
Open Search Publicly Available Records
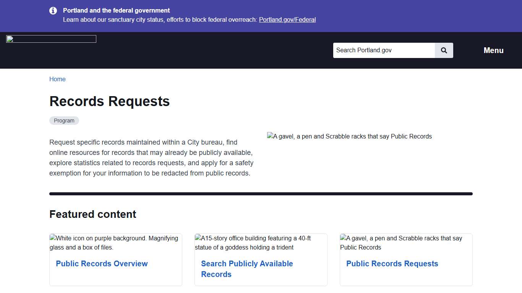pos(247,269)
